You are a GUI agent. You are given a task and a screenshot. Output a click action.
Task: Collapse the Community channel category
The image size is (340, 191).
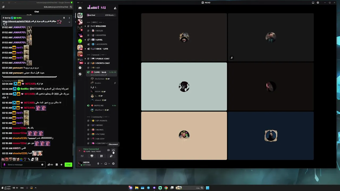click(x=98, y=117)
